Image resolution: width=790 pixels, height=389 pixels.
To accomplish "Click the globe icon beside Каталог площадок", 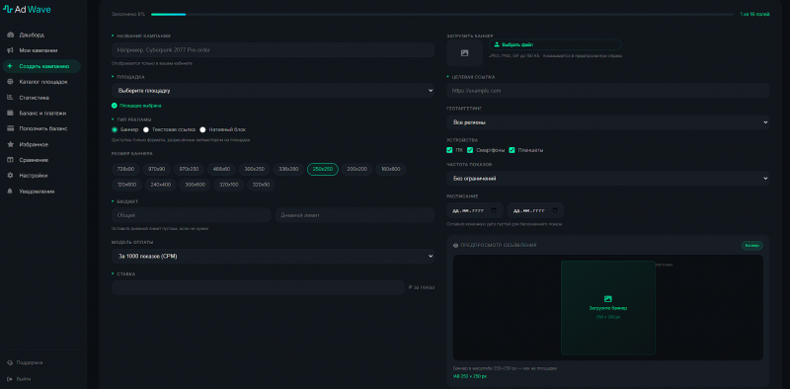I will pyautogui.click(x=10, y=82).
